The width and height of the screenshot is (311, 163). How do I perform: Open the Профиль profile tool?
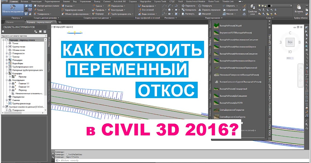coord(99,10)
